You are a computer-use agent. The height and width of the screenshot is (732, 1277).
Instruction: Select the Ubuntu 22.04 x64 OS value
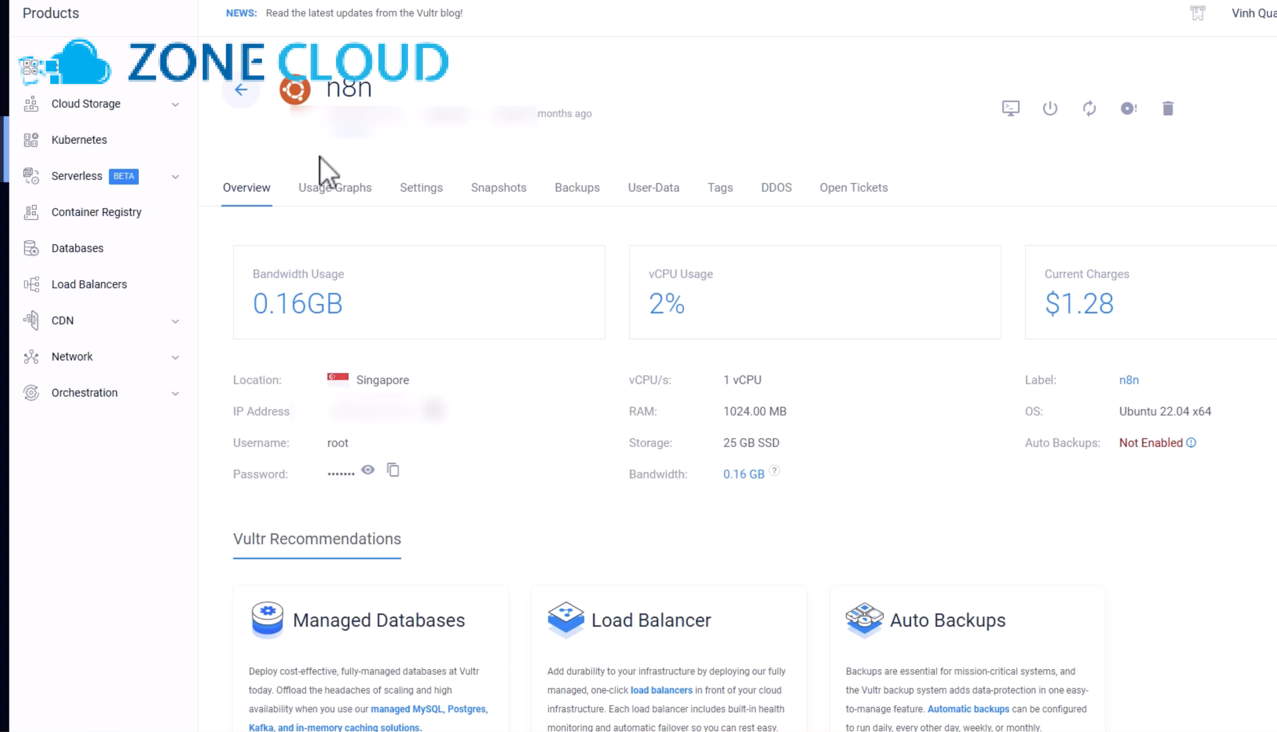pyautogui.click(x=1165, y=411)
